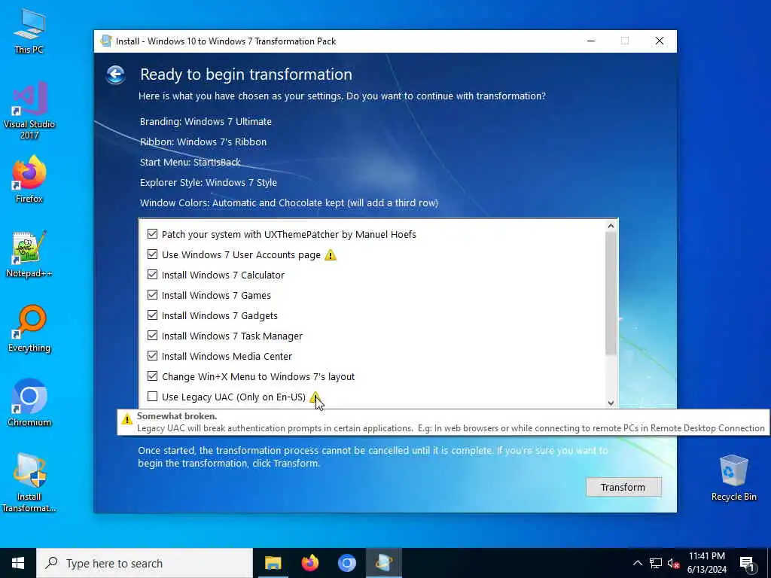Viewport: 771px width, 578px height.
Task: Click the taskbar clock and date
Action: pyautogui.click(x=706, y=563)
